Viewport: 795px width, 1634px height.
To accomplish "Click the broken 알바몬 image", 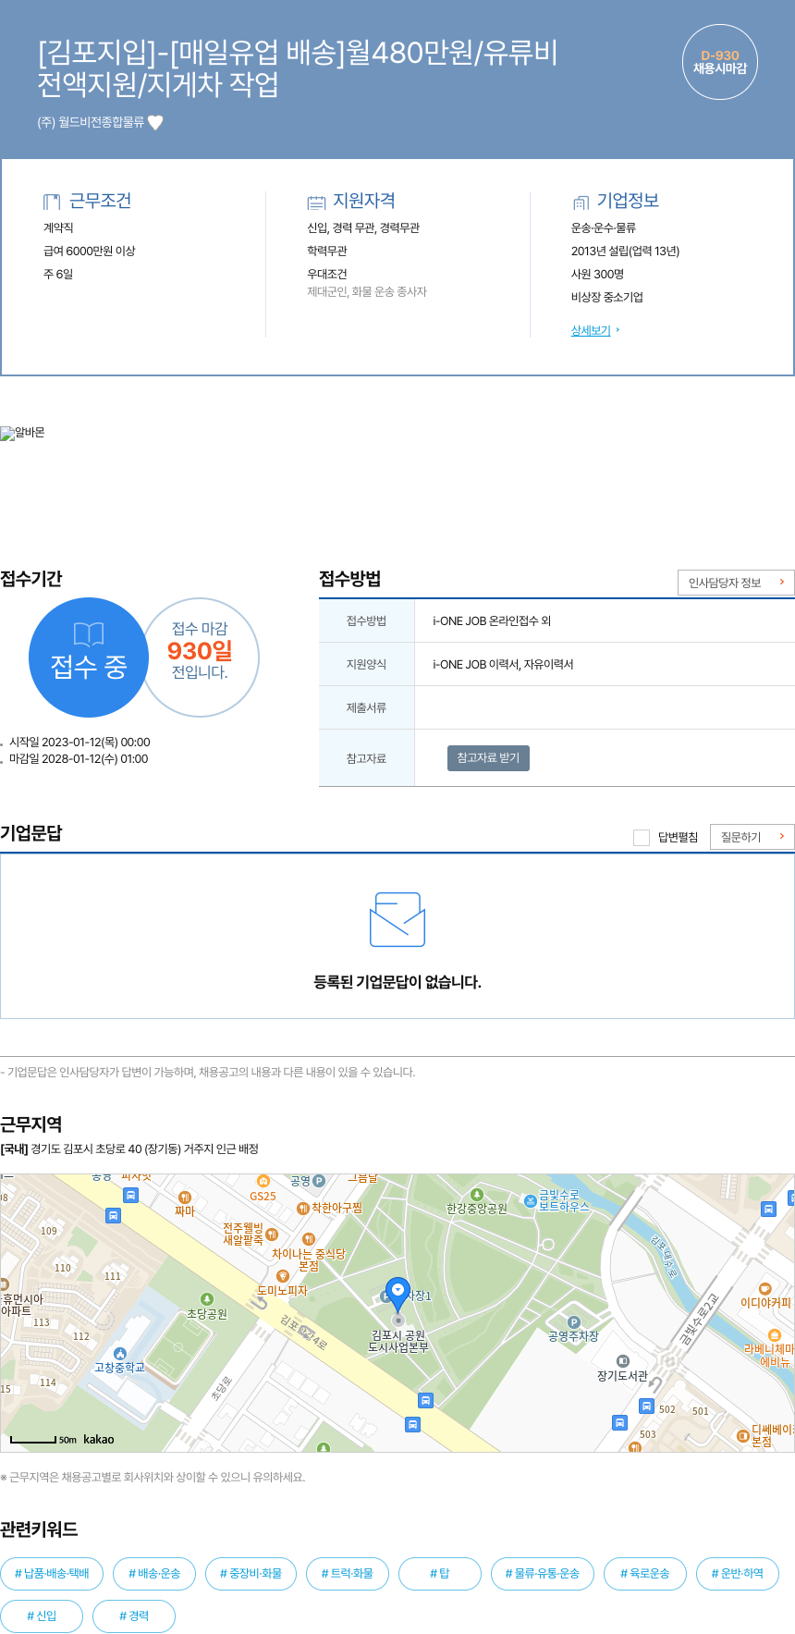I will (x=23, y=433).
